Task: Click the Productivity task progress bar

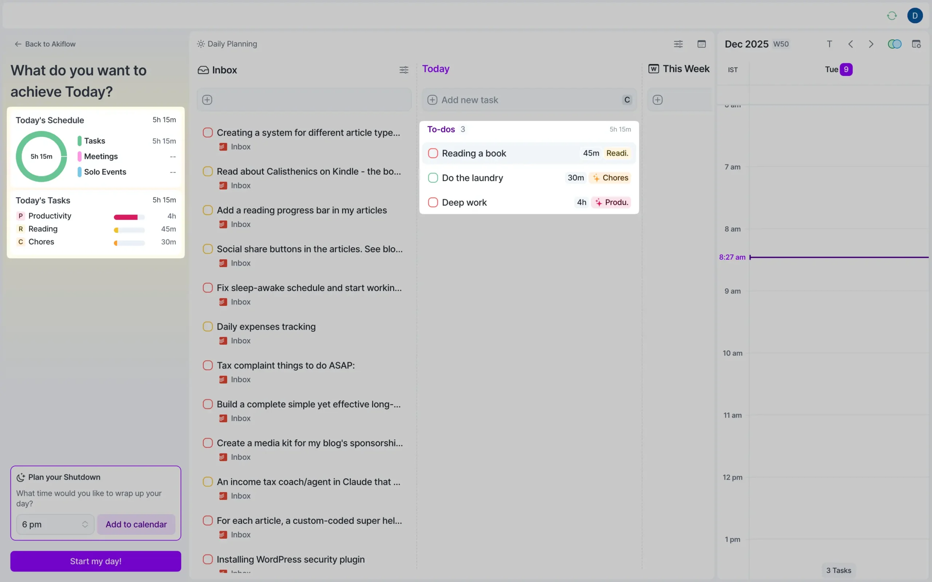Action: pyautogui.click(x=128, y=216)
